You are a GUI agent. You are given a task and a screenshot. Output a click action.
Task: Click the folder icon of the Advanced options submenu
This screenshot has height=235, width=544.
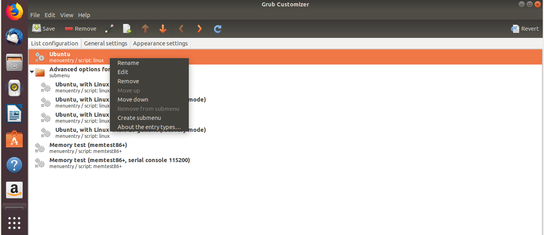click(x=40, y=72)
